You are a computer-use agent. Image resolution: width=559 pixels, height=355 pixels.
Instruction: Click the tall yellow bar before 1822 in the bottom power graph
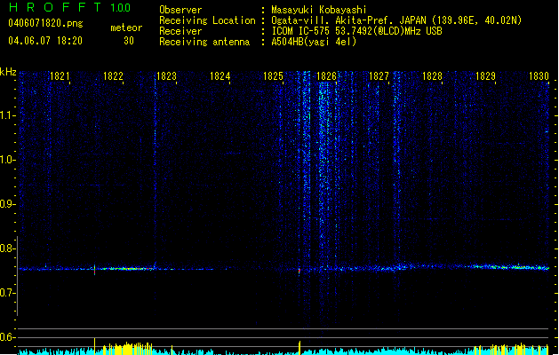coord(94,345)
